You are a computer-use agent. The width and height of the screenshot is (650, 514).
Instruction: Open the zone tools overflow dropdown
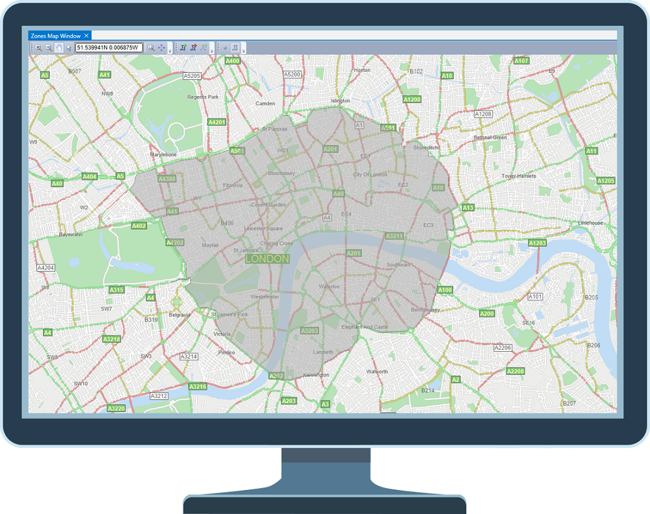[211, 49]
